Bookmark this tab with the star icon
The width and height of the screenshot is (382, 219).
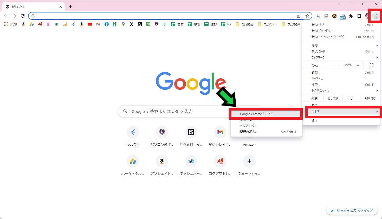[x=307, y=16]
